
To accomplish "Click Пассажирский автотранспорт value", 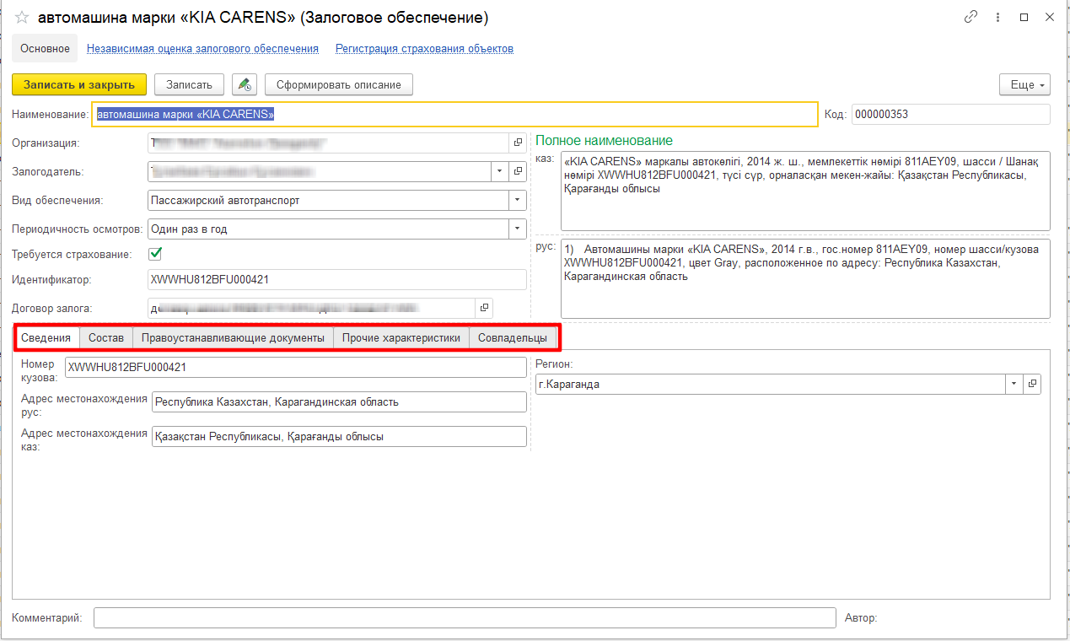I will coord(225,201).
